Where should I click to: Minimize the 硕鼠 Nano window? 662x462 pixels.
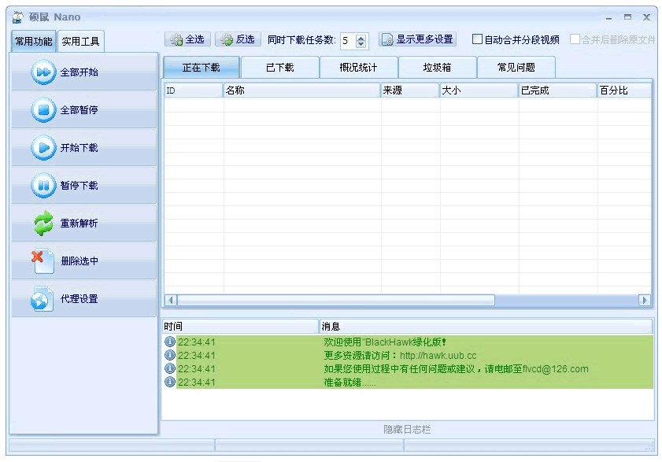pos(608,17)
